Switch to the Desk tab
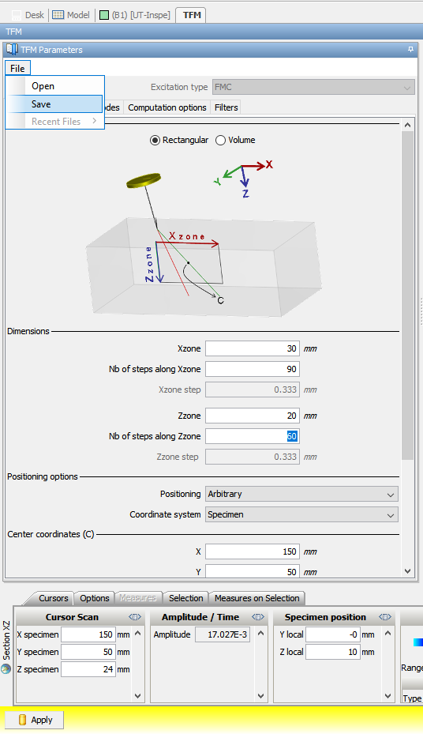 pos(28,15)
